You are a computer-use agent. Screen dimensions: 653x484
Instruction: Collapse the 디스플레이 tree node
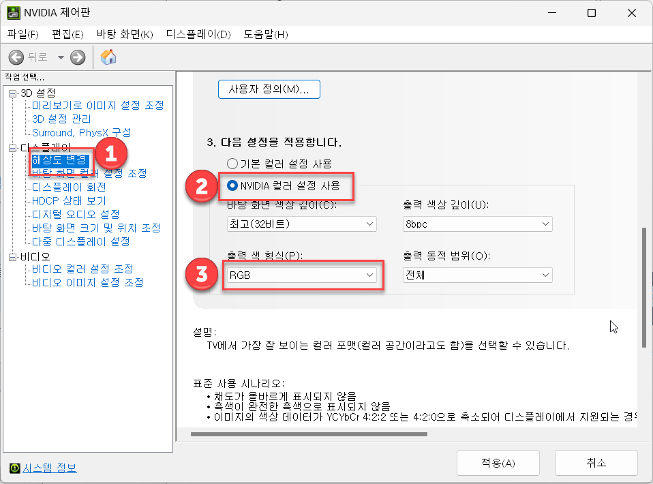[x=12, y=148]
